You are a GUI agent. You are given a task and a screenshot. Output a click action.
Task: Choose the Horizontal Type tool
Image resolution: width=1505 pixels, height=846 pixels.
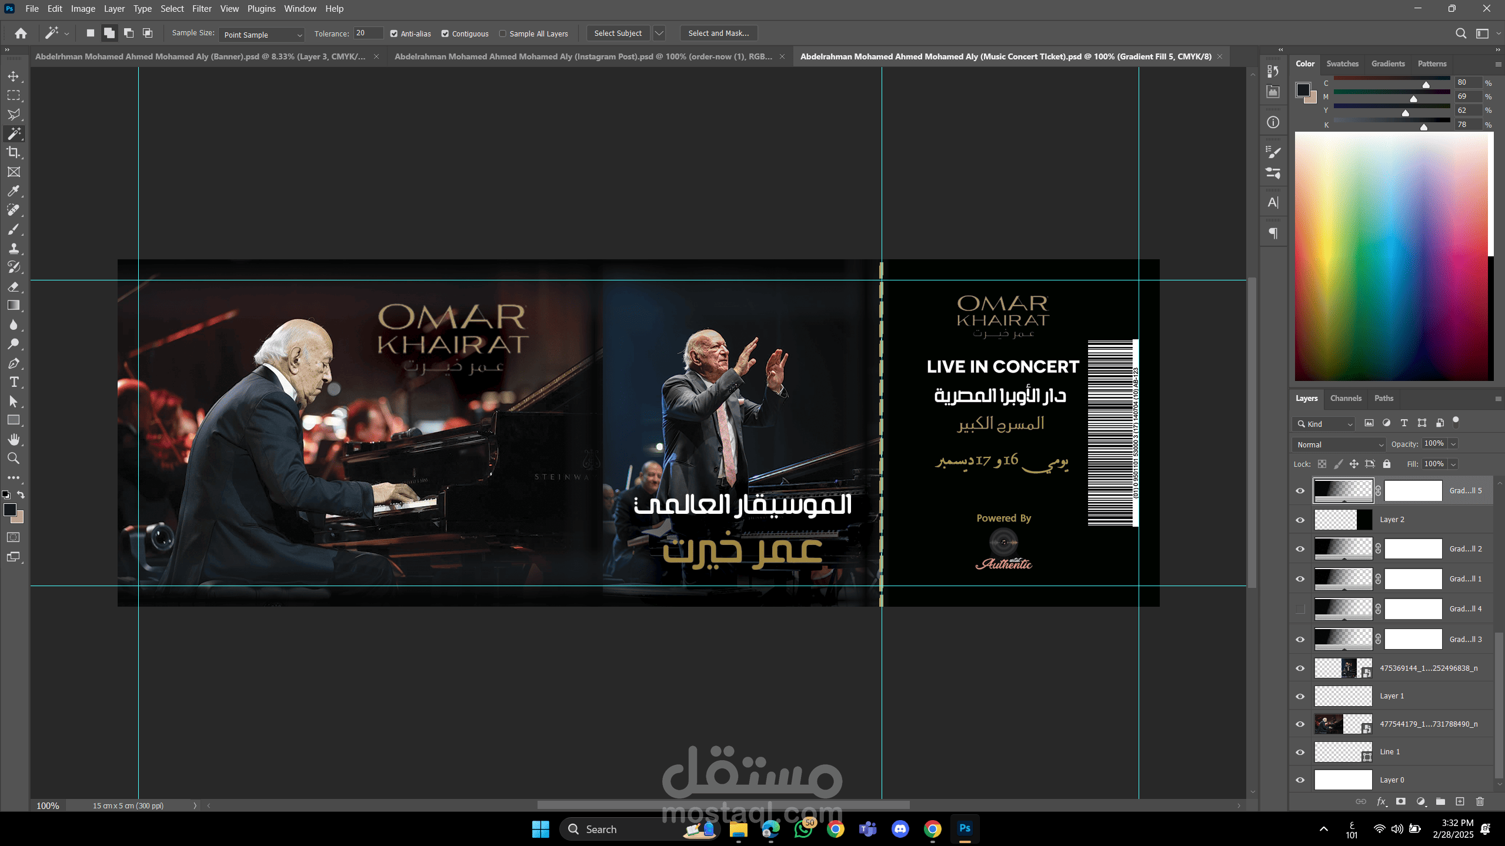(x=14, y=382)
